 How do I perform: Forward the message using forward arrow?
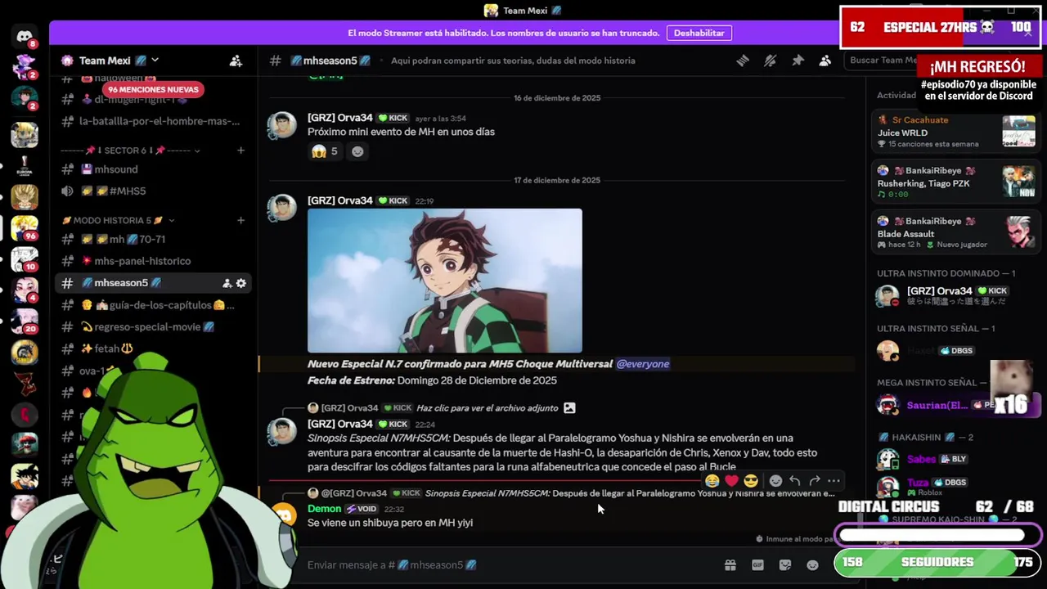coord(814,481)
